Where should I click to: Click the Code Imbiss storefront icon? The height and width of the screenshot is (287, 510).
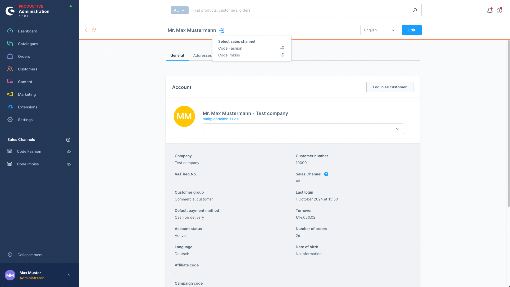[10, 164]
